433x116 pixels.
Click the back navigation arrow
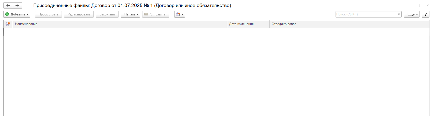pos(8,5)
